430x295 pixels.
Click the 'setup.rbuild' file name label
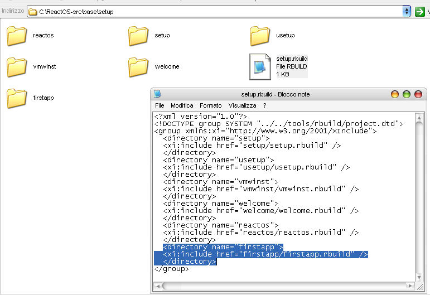(292, 59)
